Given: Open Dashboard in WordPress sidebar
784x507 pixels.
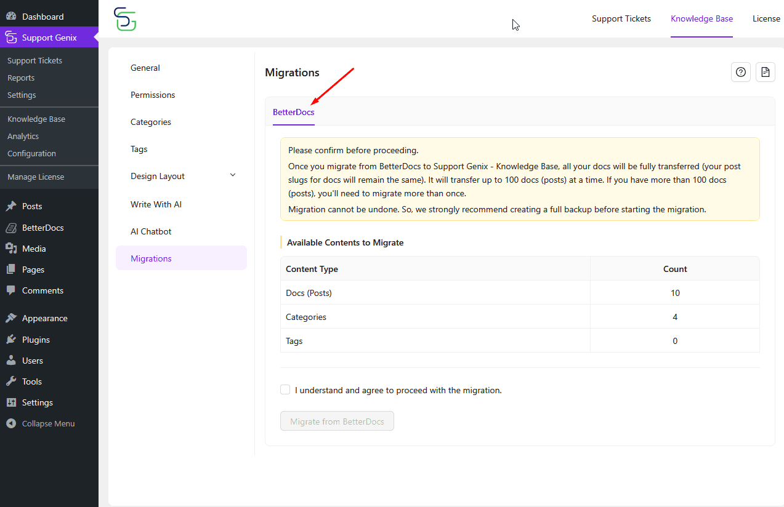Looking at the screenshot, I should [x=42, y=17].
